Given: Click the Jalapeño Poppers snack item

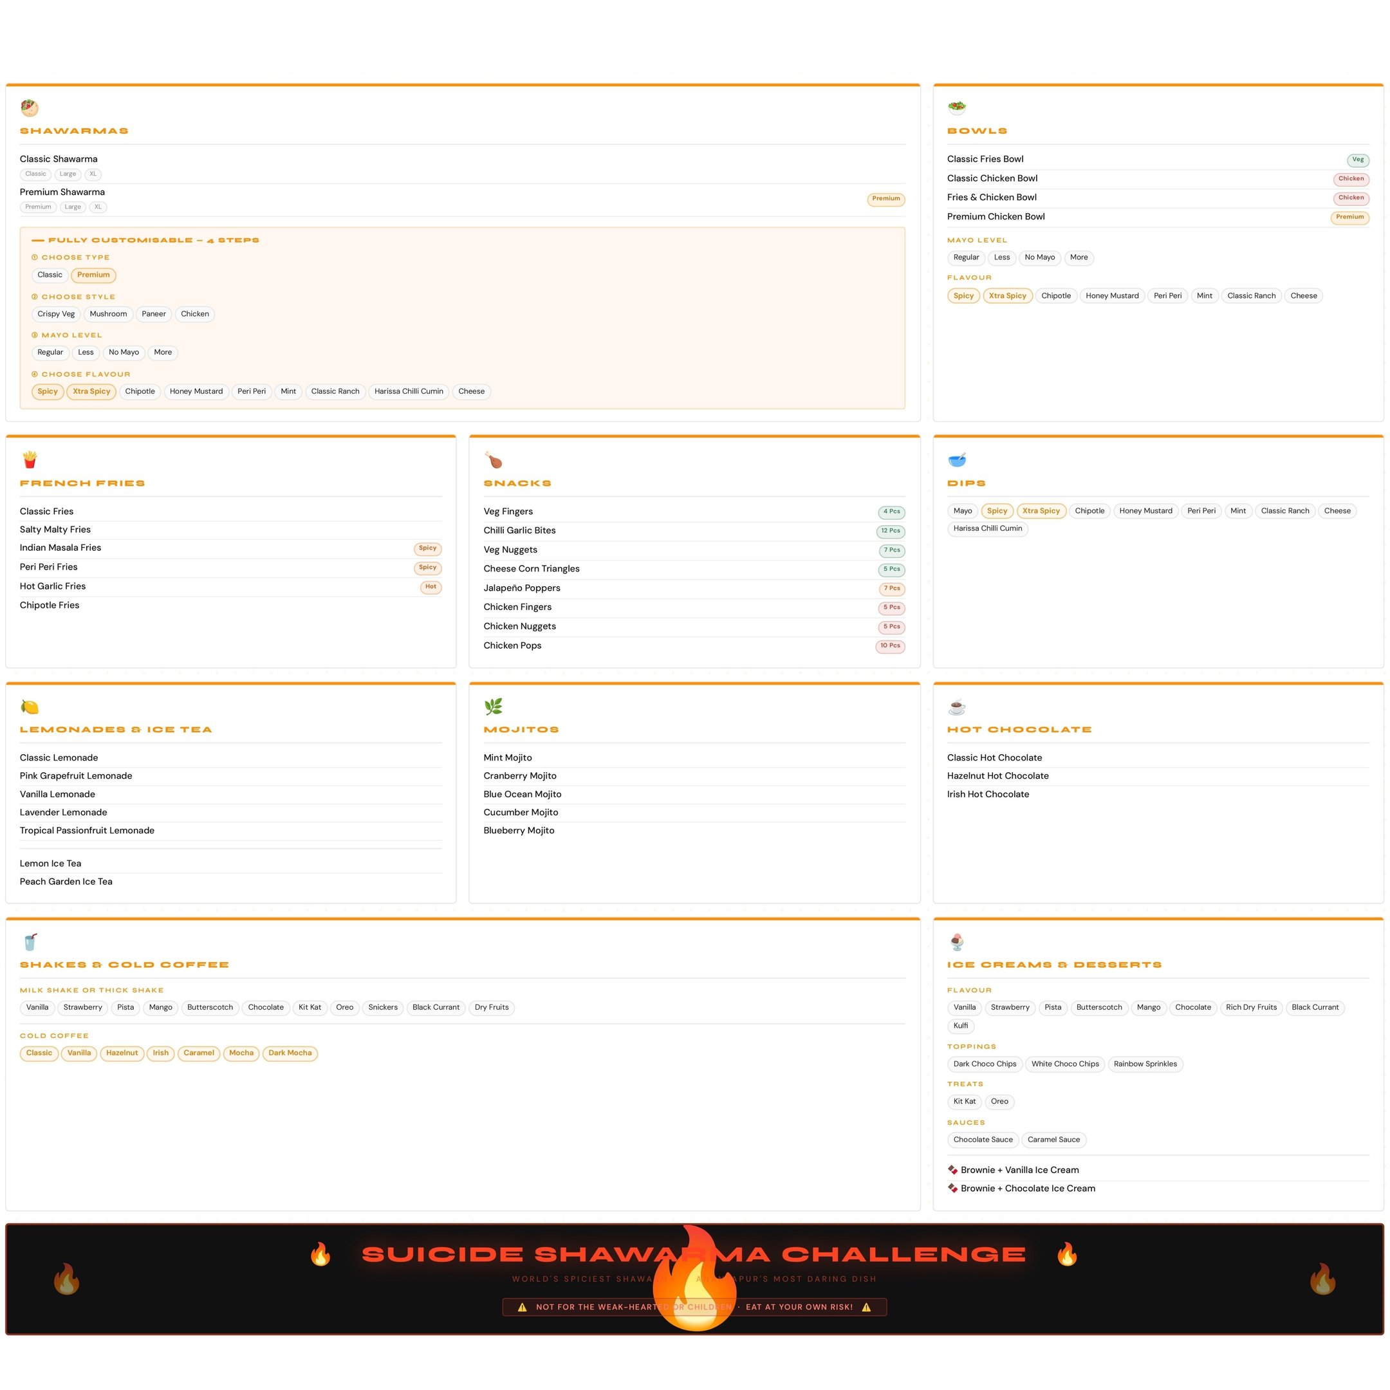Looking at the screenshot, I should point(522,588).
